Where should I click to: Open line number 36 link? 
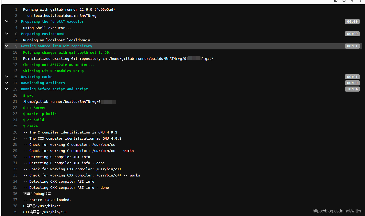click(x=15, y=194)
